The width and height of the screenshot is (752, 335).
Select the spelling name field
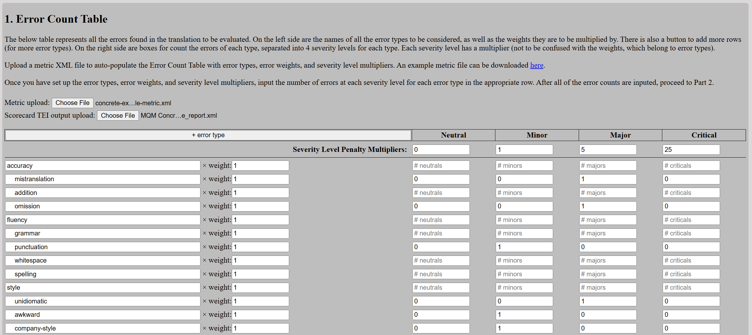pyautogui.click(x=103, y=274)
